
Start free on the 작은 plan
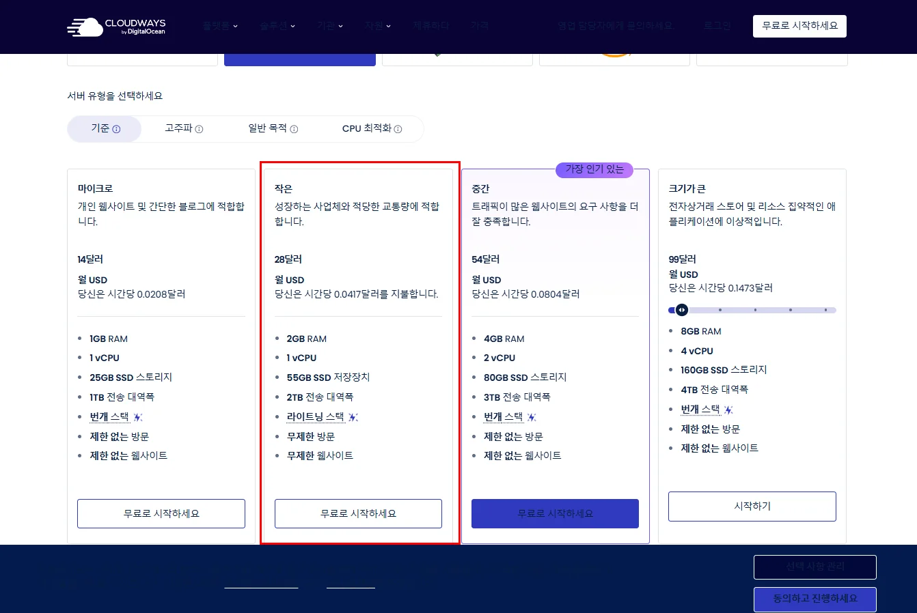358,513
